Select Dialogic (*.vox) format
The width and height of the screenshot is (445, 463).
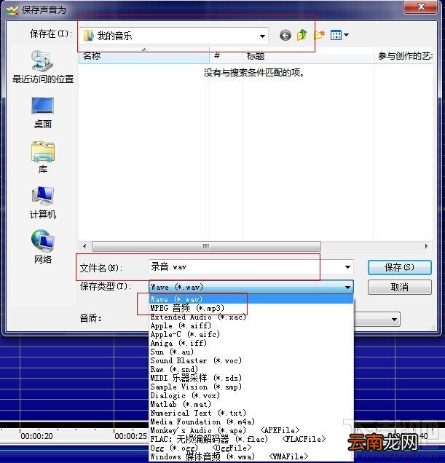[x=251, y=395]
